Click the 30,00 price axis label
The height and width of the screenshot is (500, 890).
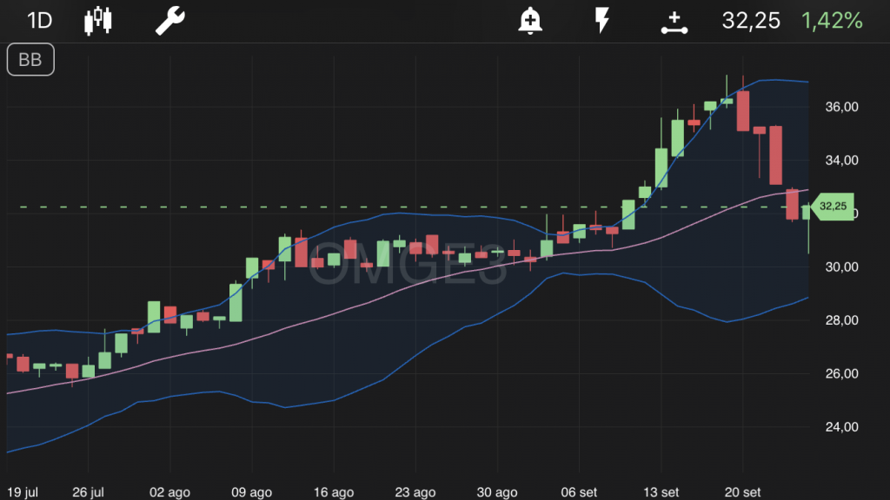coord(841,267)
